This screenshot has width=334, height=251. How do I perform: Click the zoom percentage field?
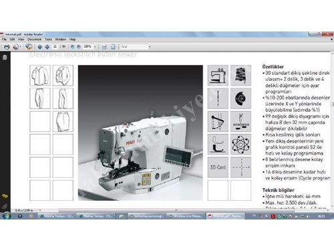[88, 46]
